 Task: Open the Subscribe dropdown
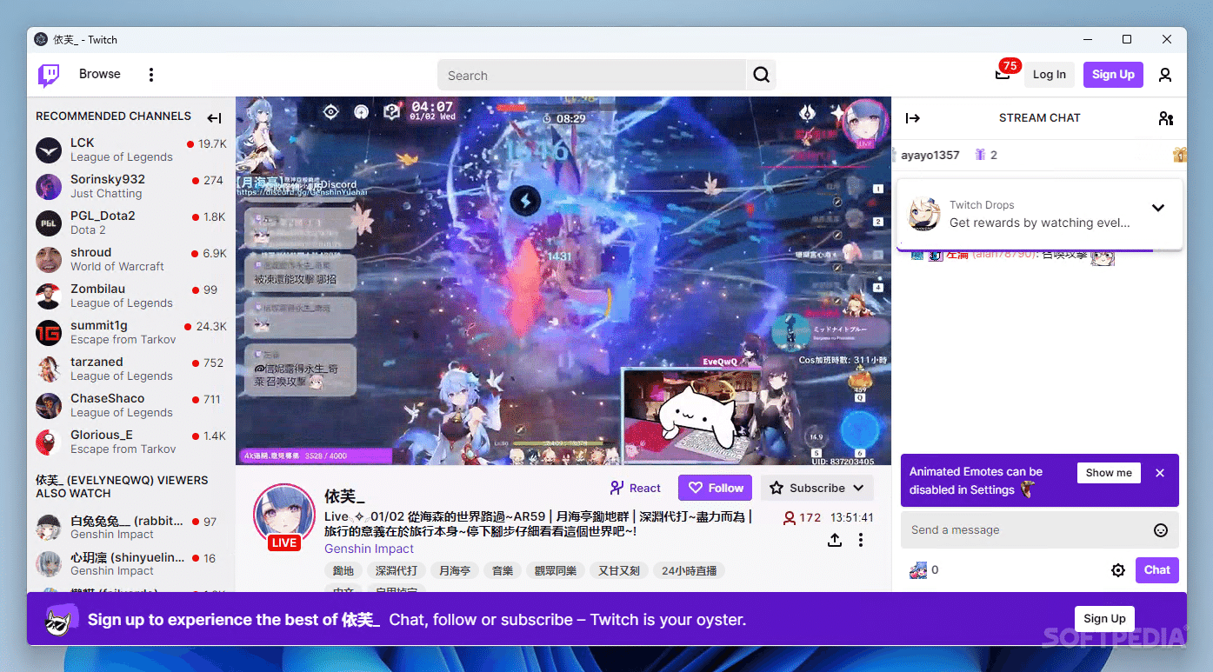(817, 489)
